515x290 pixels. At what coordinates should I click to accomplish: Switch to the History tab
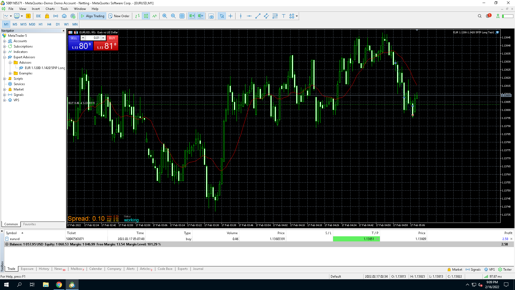(x=44, y=269)
